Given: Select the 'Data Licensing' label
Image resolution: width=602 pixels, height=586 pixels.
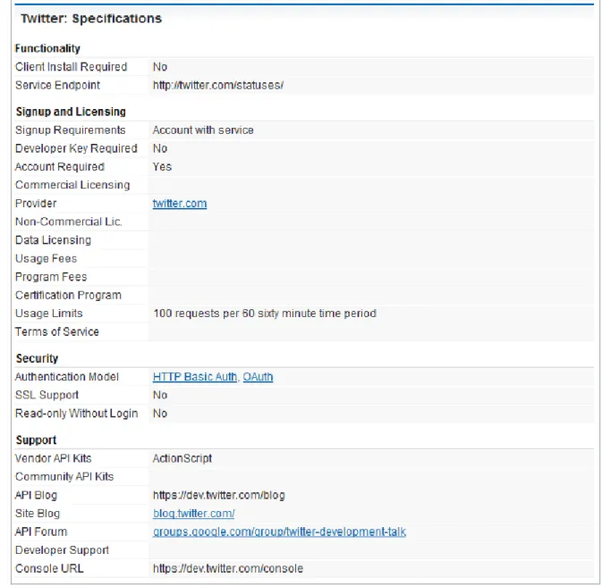Looking at the screenshot, I should [54, 240].
